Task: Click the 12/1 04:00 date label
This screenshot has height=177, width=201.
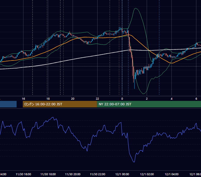Action: point(172,174)
